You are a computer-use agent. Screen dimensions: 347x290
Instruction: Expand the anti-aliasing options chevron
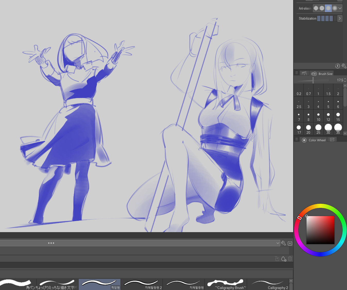pyautogui.click(x=340, y=8)
